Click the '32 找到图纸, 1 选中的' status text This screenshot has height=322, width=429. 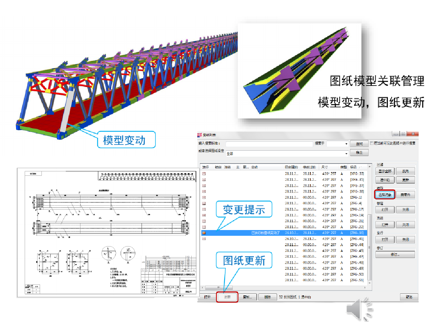tap(295, 297)
